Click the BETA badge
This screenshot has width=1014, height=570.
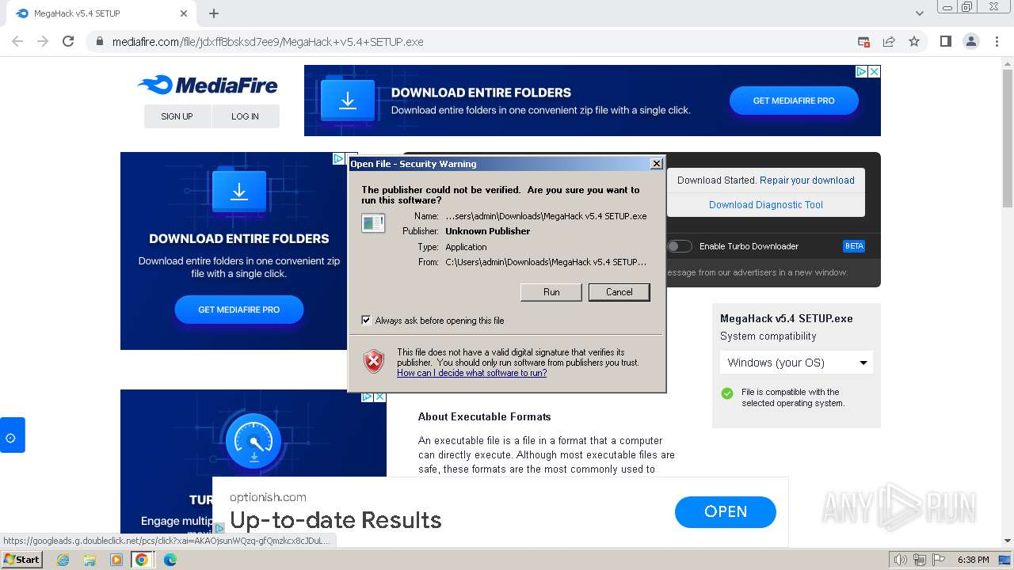coord(854,246)
